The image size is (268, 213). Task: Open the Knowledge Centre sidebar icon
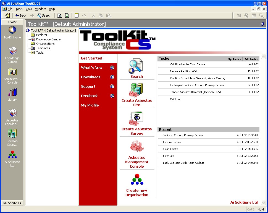tap(12, 51)
